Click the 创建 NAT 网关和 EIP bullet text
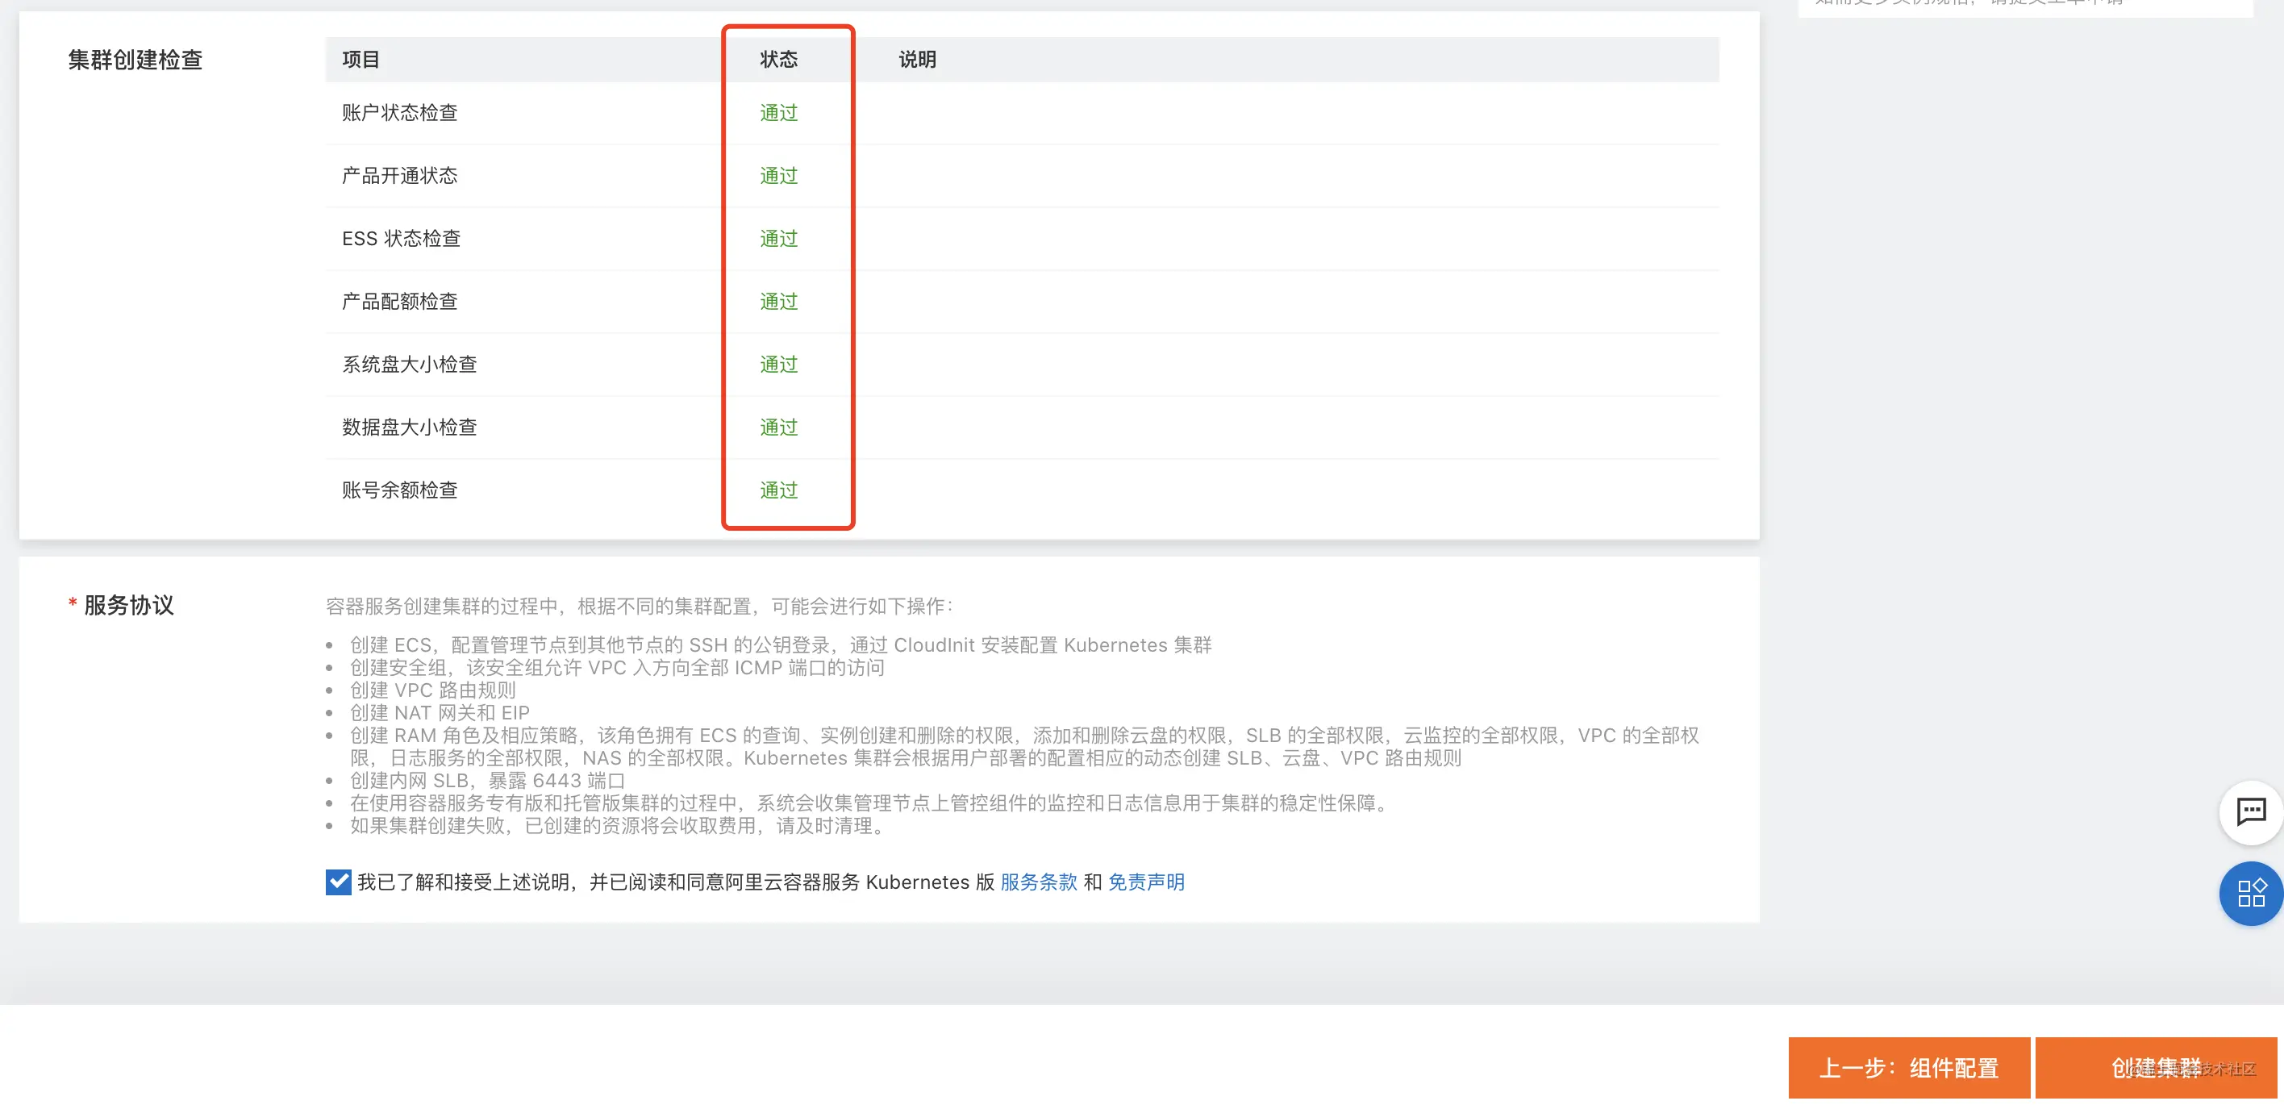 (440, 712)
